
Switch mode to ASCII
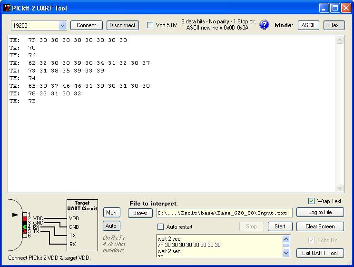click(308, 25)
